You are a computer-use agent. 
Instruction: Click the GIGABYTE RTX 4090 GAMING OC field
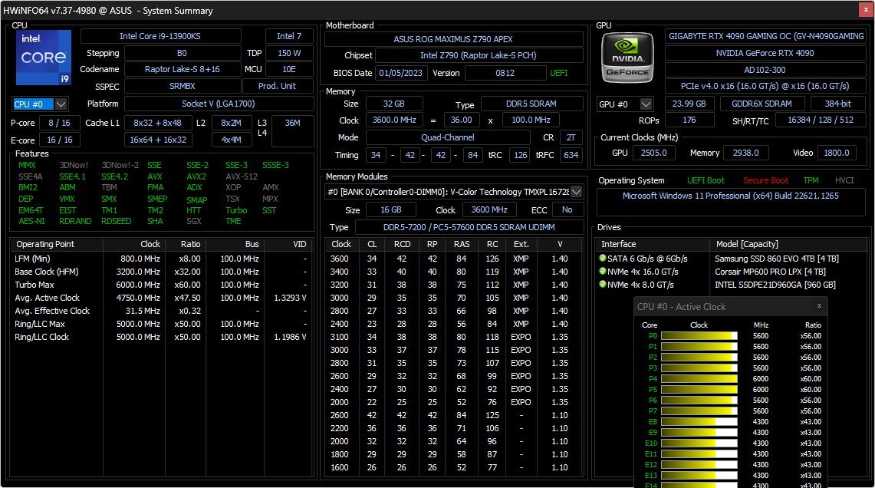pyautogui.click(x=766, y=36)
